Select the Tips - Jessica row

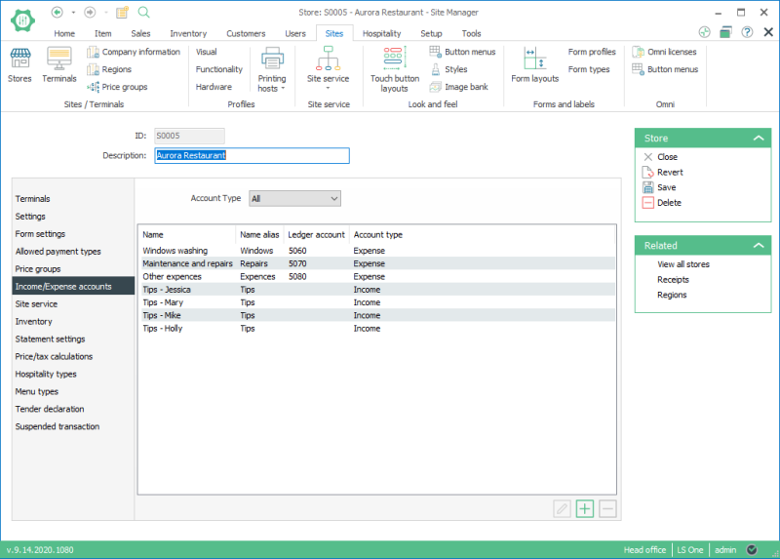pyautogui.click(x=376, y=289)
